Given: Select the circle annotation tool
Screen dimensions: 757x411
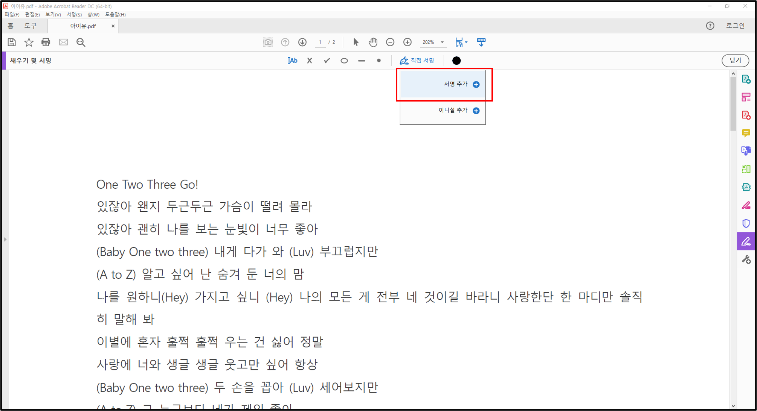Looking at the screenshot, I should 344,61.
